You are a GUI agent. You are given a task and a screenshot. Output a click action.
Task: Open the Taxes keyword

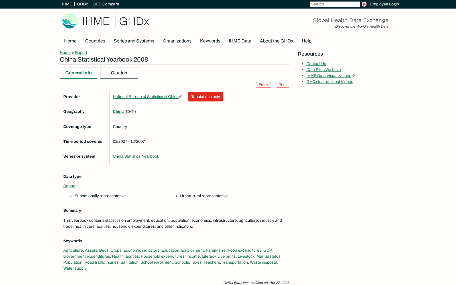196,262
